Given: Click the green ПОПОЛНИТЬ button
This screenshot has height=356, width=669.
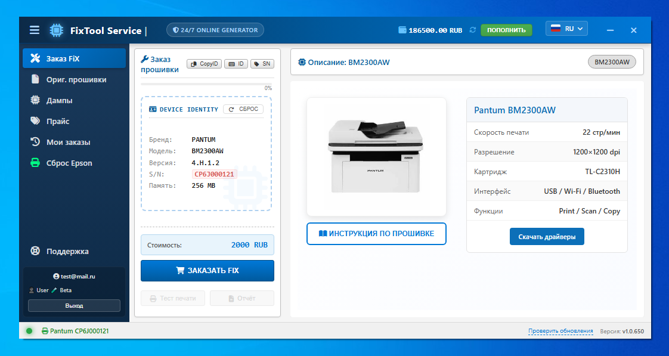Looking at the screenshot, I should (506, 30).
